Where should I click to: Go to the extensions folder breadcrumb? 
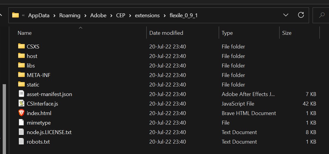147,15
